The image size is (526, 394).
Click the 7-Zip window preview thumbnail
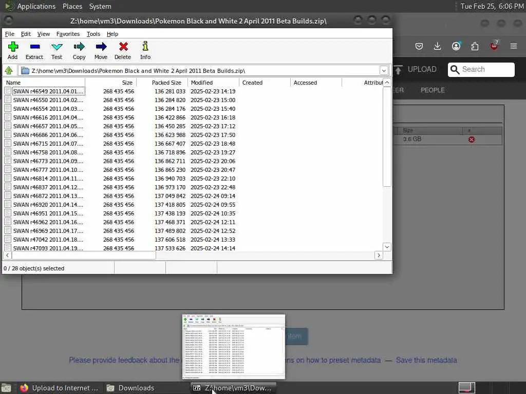[x=234, y=346]
